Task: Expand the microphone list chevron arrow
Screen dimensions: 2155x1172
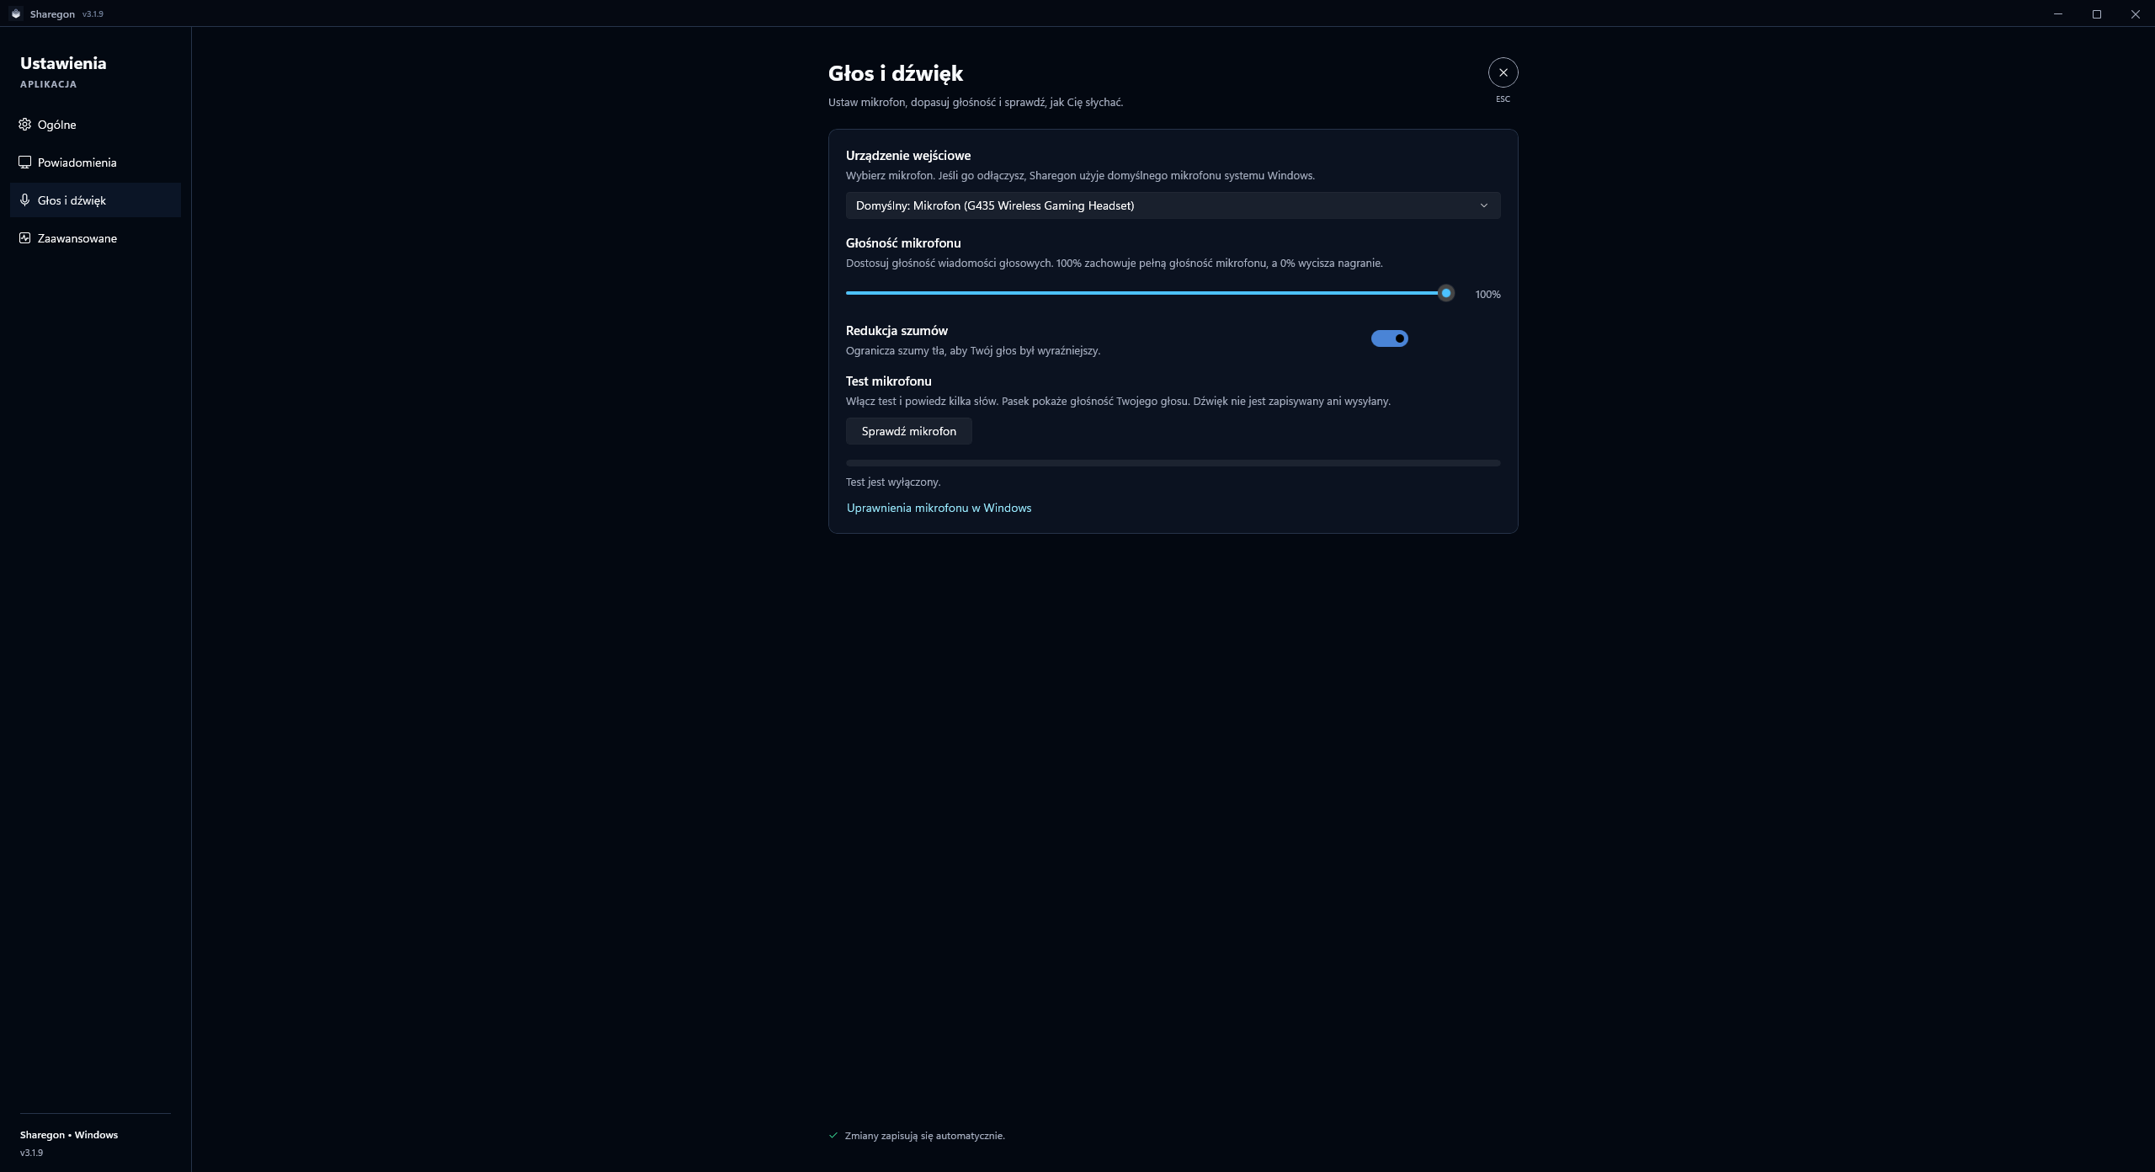Action: tap(1483, 205)
